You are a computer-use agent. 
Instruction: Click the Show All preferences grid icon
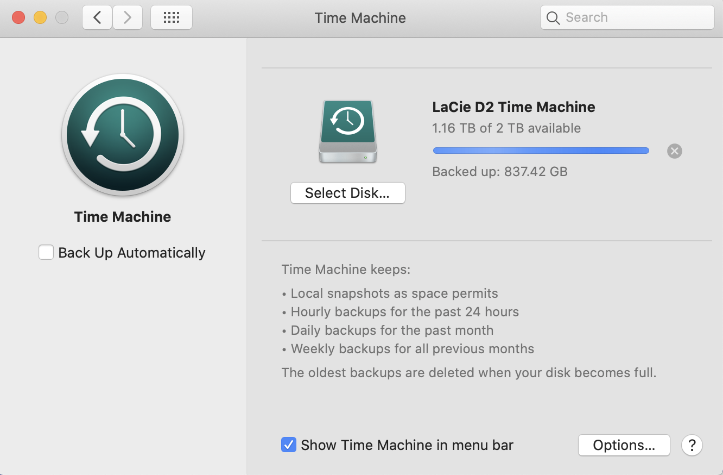171,17
